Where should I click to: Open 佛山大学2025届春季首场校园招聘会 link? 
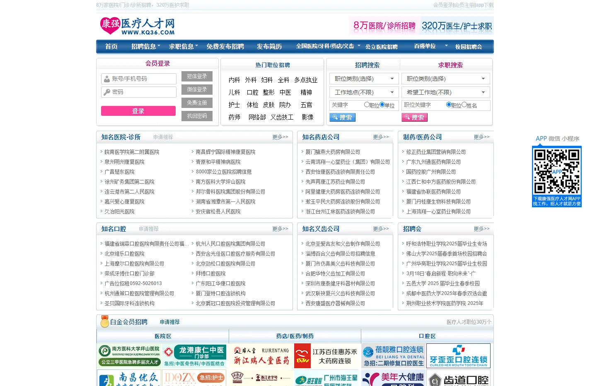(x=447, y=254)
